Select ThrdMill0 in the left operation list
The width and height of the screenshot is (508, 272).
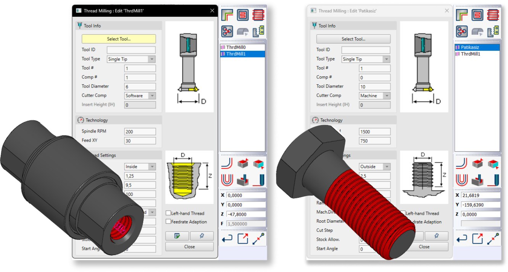242,48
